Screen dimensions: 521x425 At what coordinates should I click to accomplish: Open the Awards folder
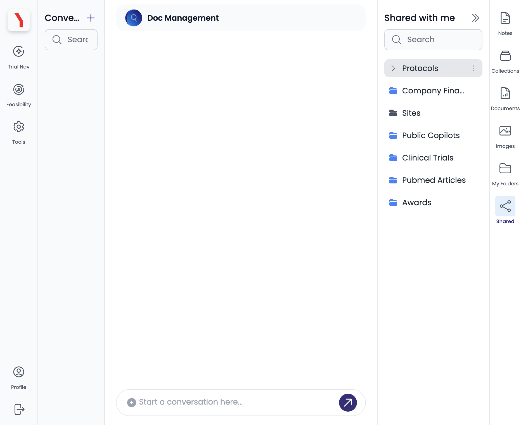pos(433,202)
